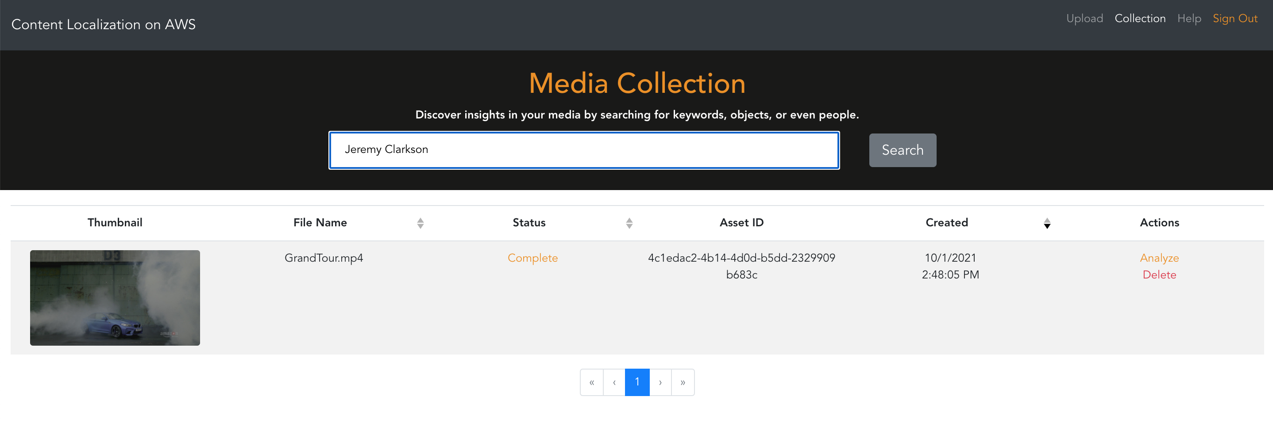
Task: Open the Help page
Action: pos(1188,19)
